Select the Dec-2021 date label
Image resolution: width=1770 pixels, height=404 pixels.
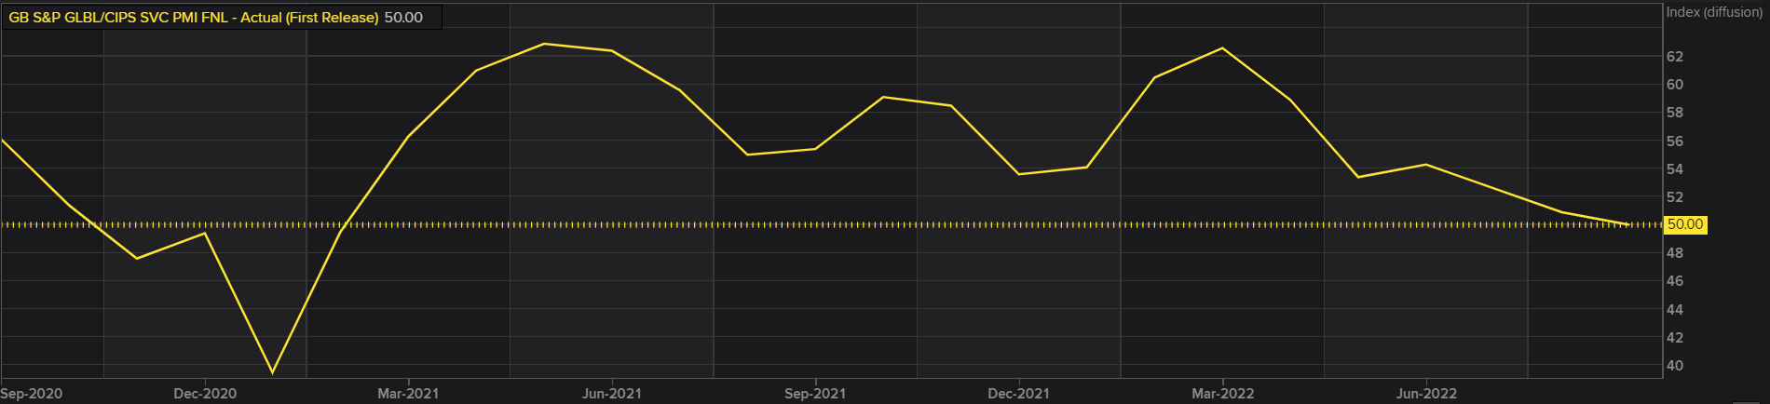[1018, 394]
